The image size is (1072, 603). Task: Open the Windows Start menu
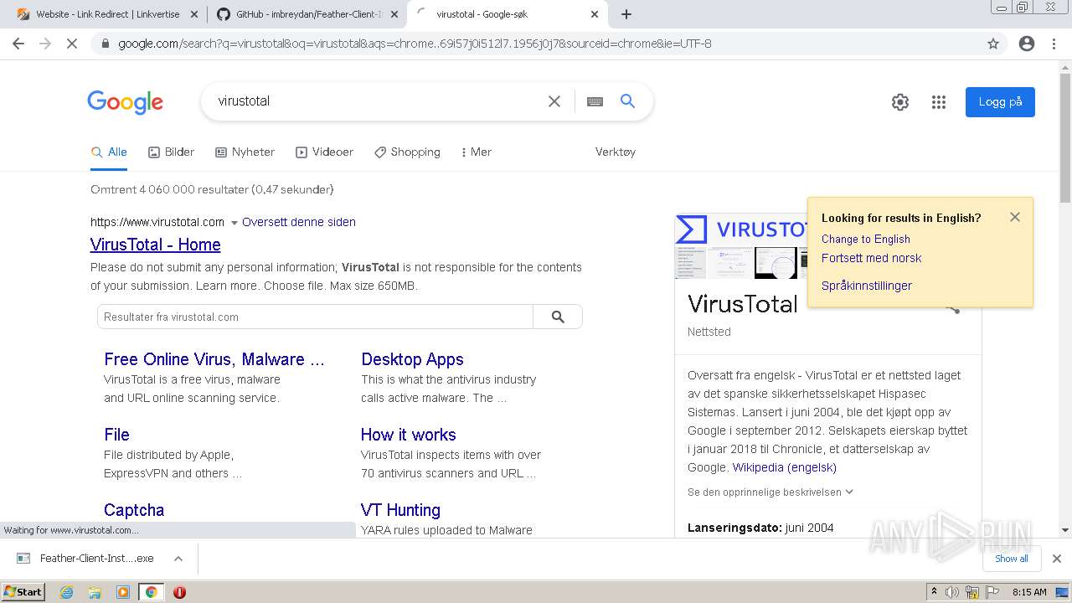click(23, 592)
